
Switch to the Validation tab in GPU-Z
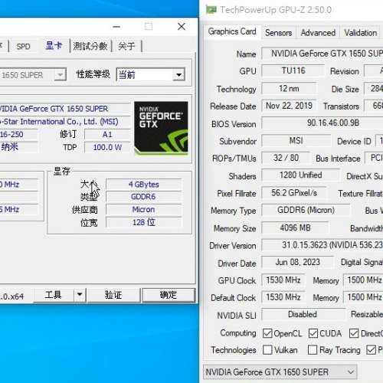(360, 33)
